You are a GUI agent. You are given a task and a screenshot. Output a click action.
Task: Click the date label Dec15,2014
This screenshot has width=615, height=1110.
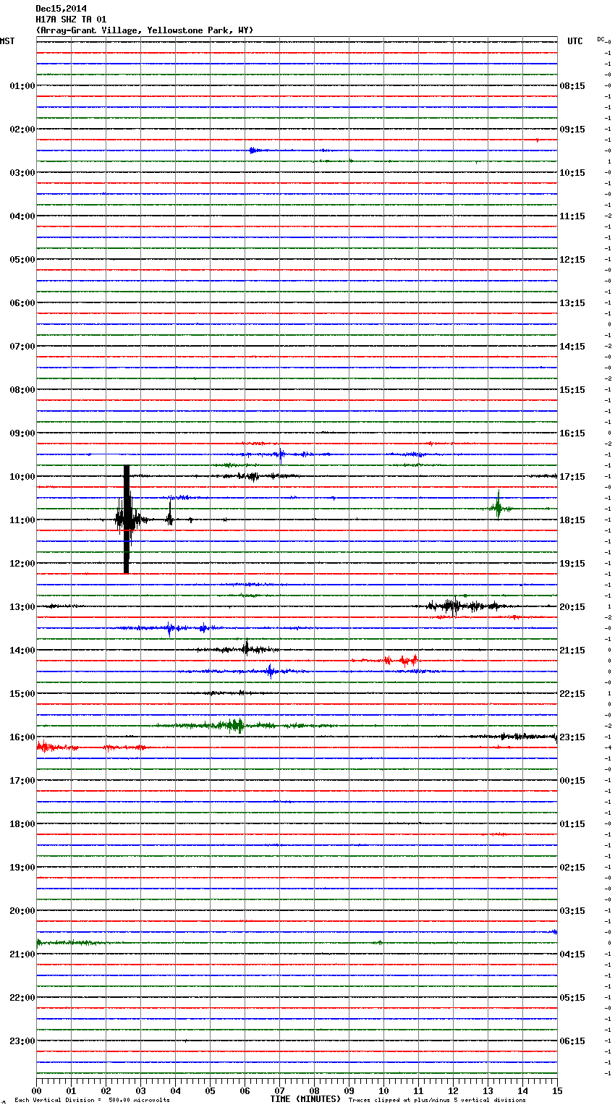point(61,9)
